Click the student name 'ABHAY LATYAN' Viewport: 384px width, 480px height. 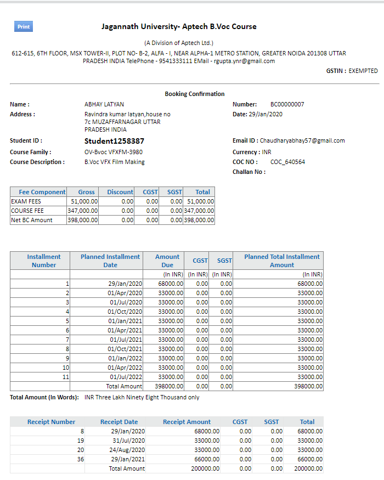104,104
